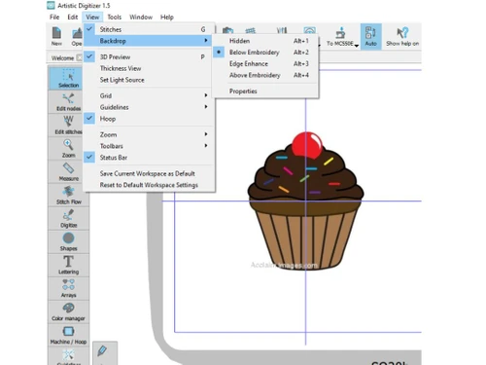Open the Edit menu

(73, 17)
